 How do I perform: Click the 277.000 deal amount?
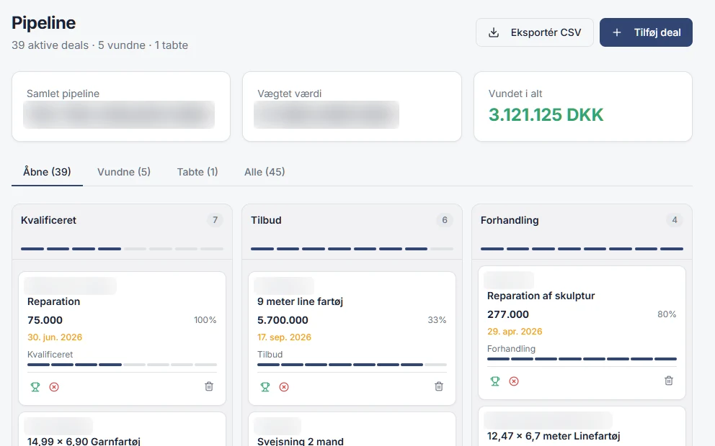[508, 314]
